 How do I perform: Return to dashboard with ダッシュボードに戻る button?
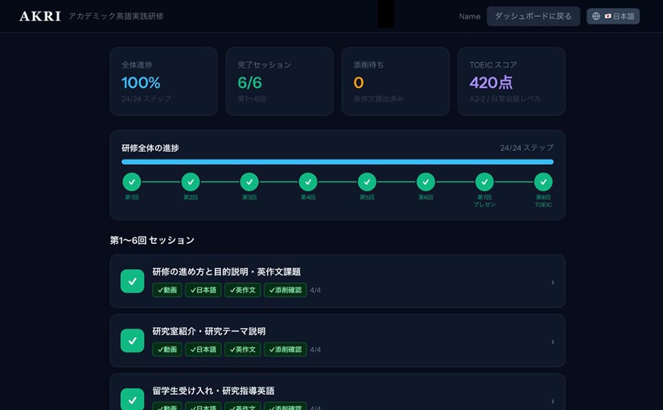click(x=533, y=16)
